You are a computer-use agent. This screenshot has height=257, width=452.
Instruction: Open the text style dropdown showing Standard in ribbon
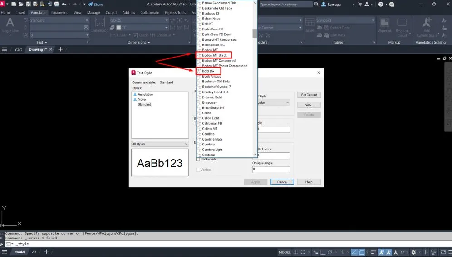[x=59, y=20]
